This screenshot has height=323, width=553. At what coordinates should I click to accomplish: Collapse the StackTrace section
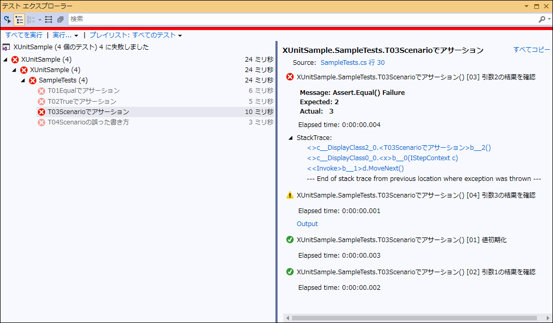(290, 138)
